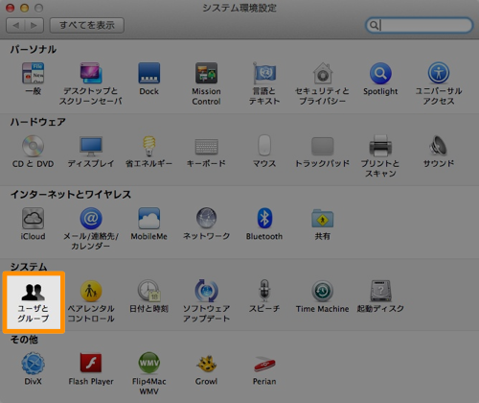Focus the preferences search field

[419, 25]
